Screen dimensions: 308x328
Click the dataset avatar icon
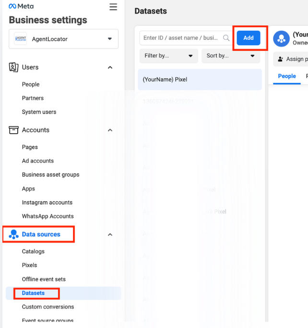point(282,39)
